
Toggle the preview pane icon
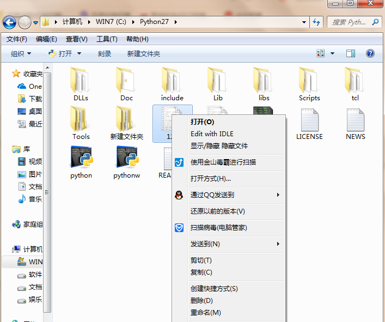click(351, 53)
